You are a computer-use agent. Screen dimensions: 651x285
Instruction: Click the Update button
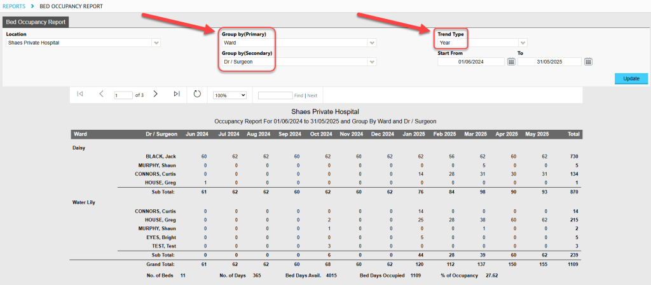point(631,78)
